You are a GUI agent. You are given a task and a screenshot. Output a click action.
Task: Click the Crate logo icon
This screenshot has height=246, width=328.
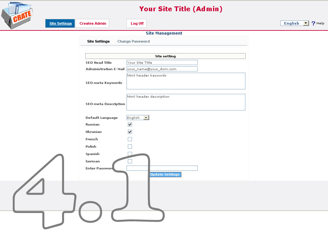click(17, 15)
